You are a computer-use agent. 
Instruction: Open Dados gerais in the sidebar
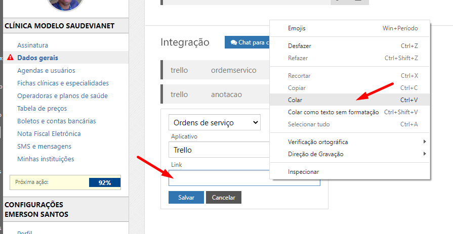[37, 58]
